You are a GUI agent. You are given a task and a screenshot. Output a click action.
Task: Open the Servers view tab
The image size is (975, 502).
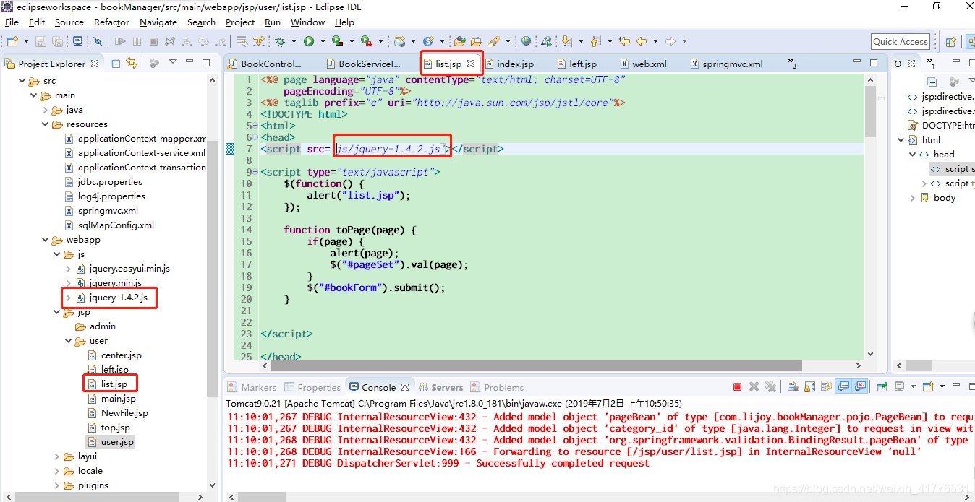click(440, 387)
